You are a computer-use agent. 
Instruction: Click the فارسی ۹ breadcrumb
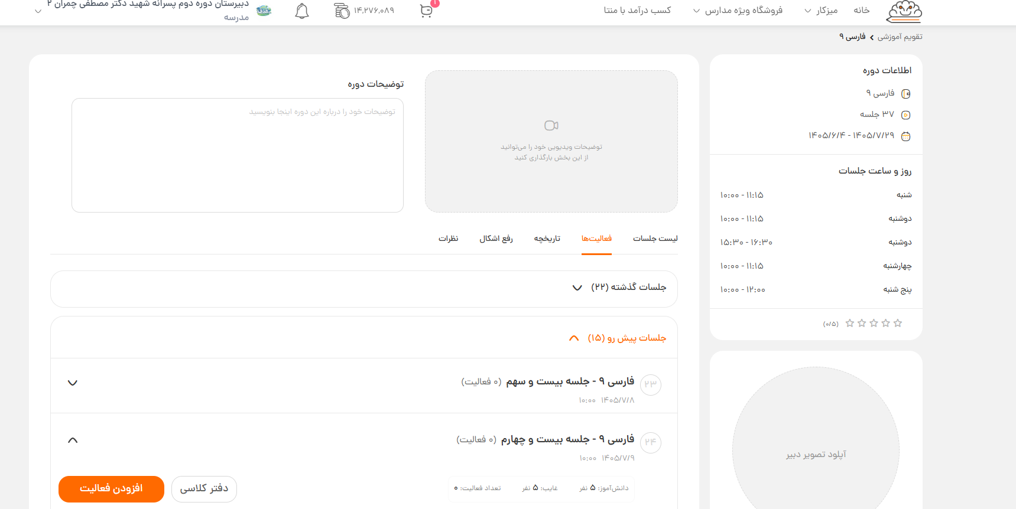[x=852, y=37]
